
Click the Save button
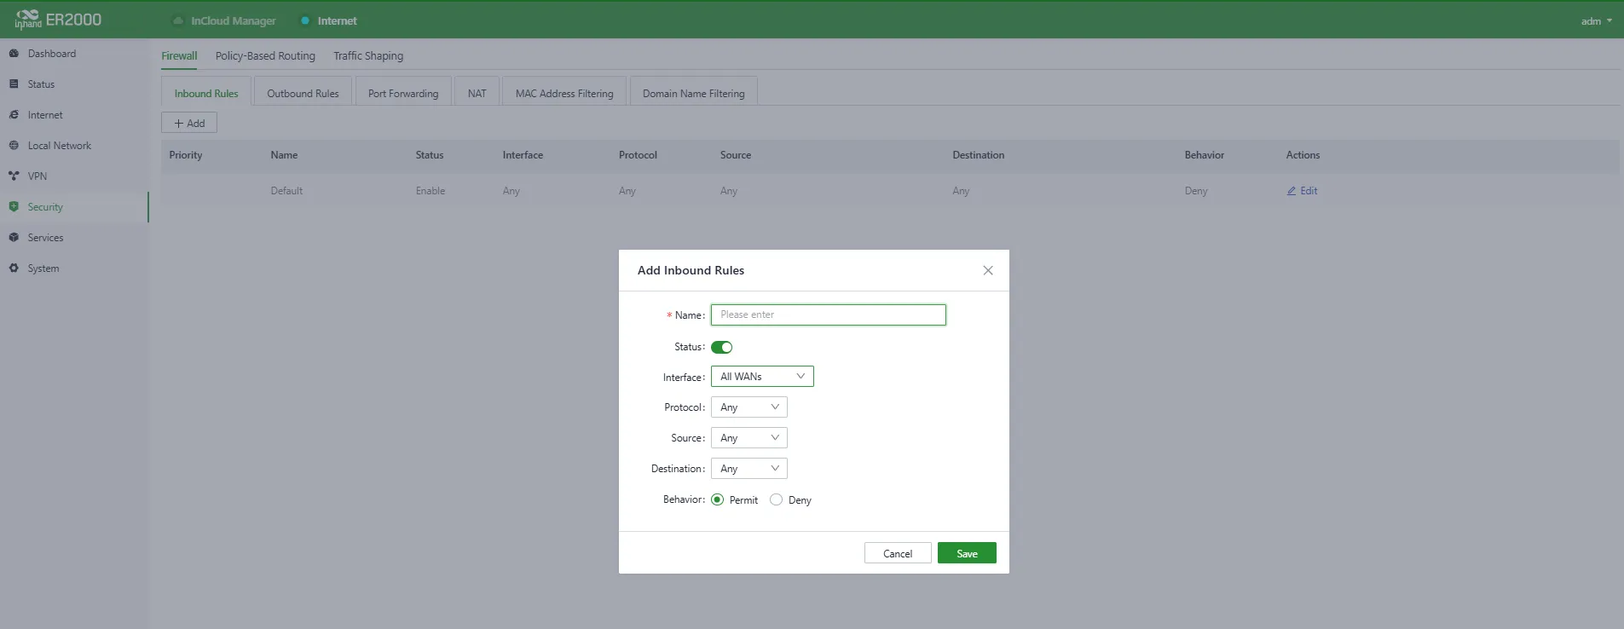tap(967, 553)
